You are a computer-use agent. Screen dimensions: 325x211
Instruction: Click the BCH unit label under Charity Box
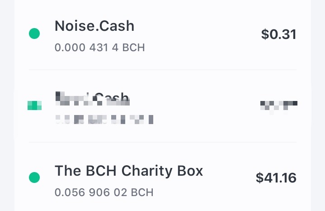tap(142, 192)
